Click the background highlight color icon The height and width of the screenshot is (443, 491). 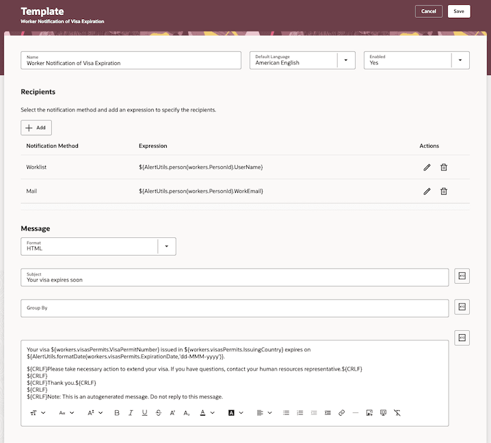coord(231,413)
